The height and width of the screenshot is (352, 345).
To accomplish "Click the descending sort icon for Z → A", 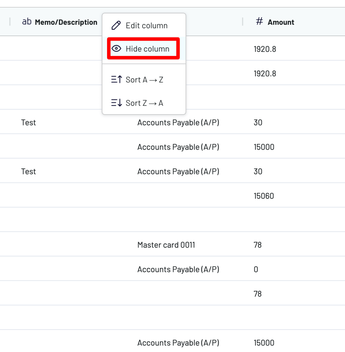I will pos(116,103).
